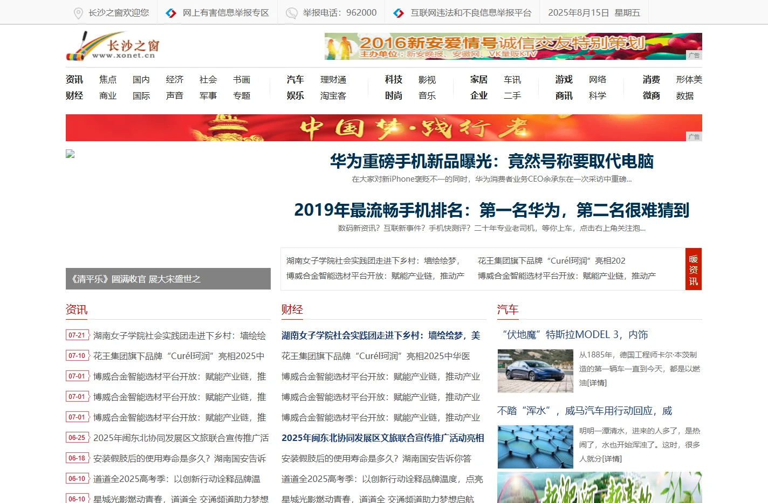The width and height of the screenshot is (768, 503).
Task: Click the 07-21 date badge
Action: pos(77,335)
